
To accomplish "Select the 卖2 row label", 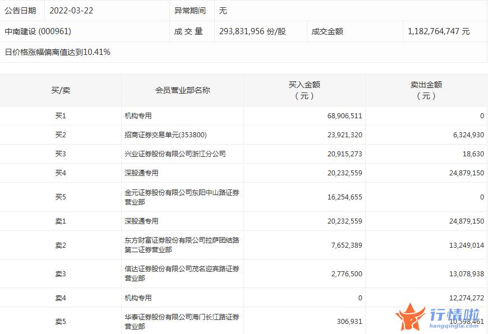I will pyautogui.click(x=61, y=245).
